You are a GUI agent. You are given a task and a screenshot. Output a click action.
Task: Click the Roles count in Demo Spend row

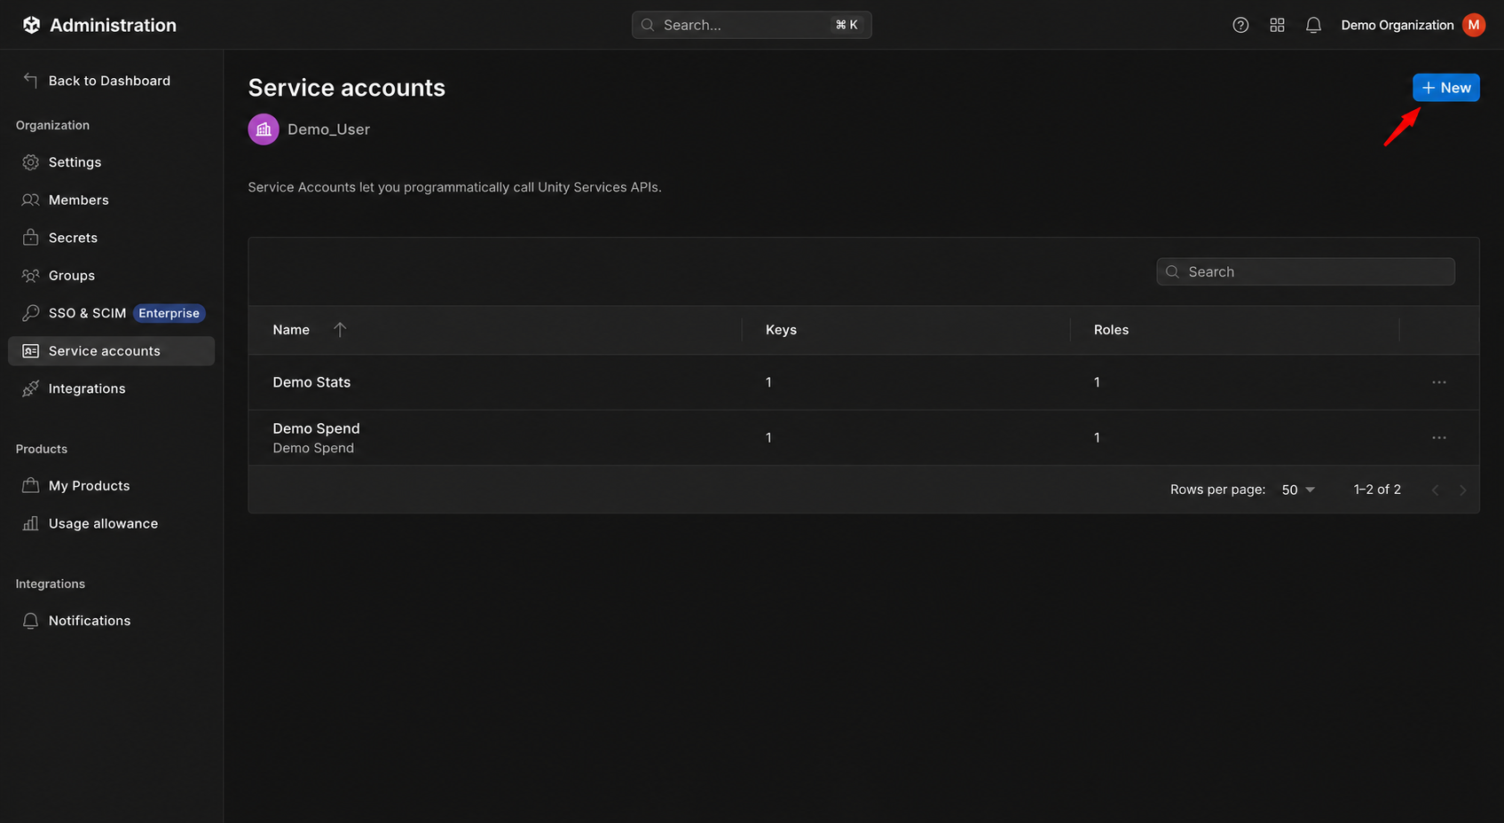coord(1097,438)
